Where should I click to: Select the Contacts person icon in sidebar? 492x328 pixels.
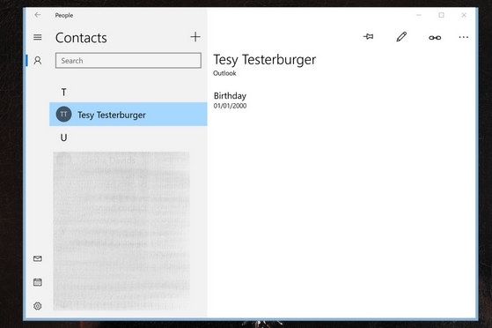[37, 60]
